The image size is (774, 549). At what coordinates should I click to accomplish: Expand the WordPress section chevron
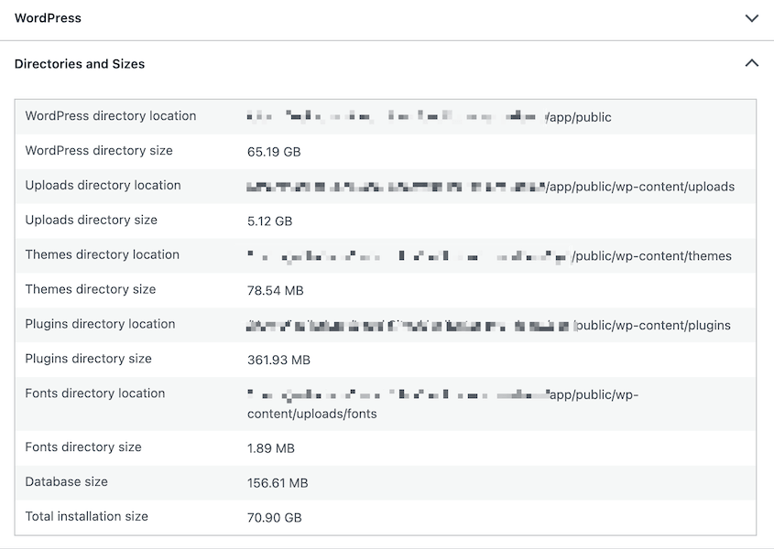(751, 18)
